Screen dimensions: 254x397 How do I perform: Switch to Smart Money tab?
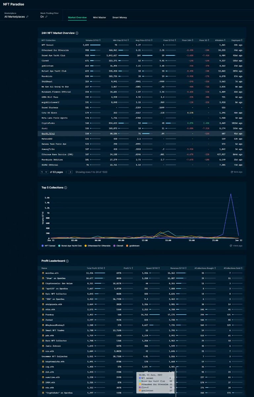pos(120,17)
